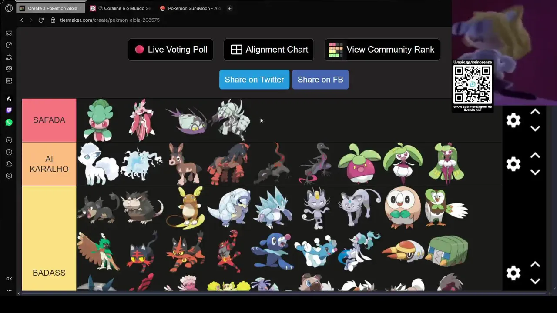Image resolution: width=557 pixels, height=313 pixels.
Task: Open browser Settings gear in sidebar
Action: point(9,176)
